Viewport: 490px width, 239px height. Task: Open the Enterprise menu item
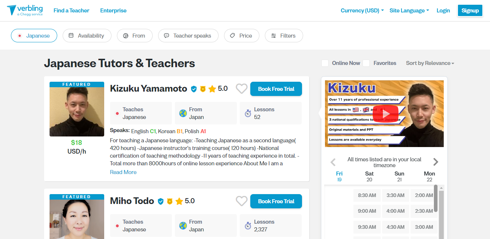click(113, 11)
